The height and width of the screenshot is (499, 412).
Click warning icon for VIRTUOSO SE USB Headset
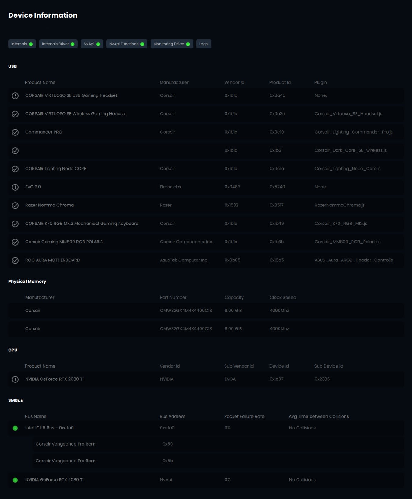coord(15,96)
